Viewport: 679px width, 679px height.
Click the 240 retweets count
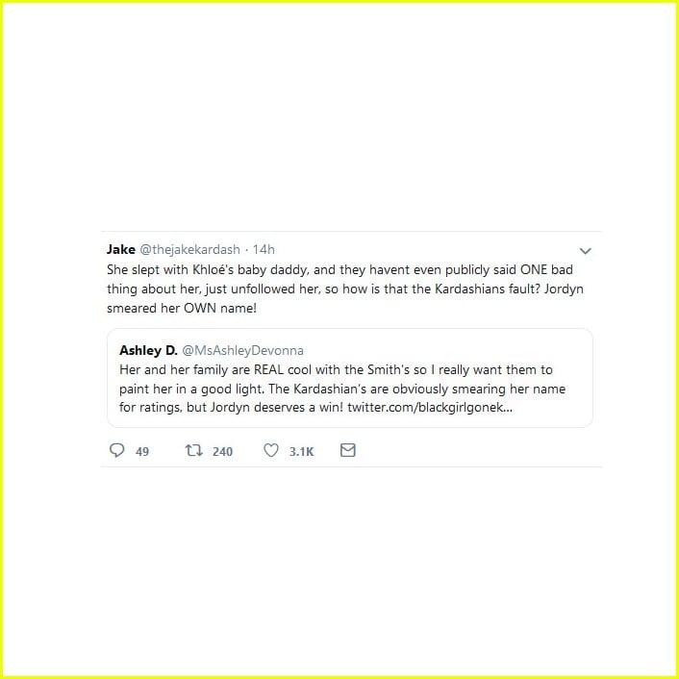coord(222,452)
